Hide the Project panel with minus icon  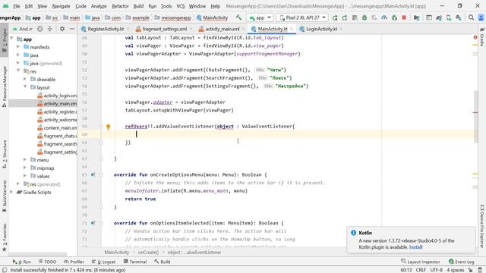[x=72, y=29]
